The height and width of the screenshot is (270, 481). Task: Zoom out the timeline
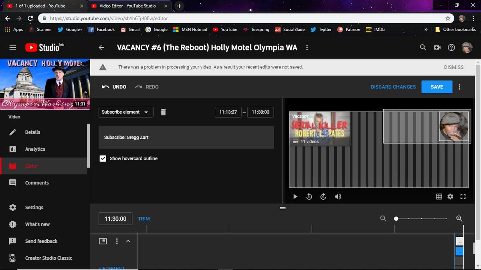coord(383,218)
